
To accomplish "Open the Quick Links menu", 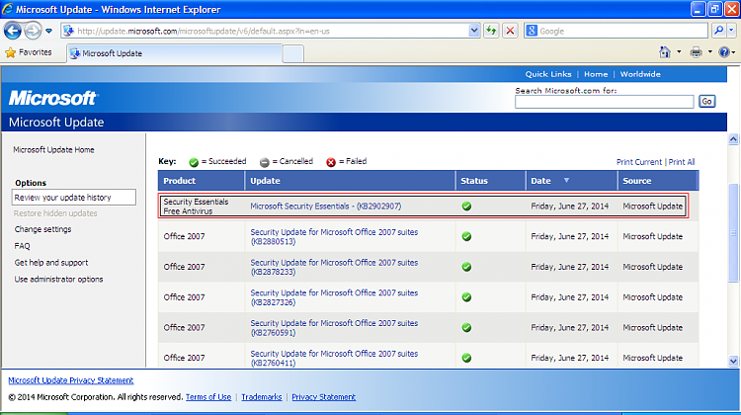I will click(x=548, y=74).
